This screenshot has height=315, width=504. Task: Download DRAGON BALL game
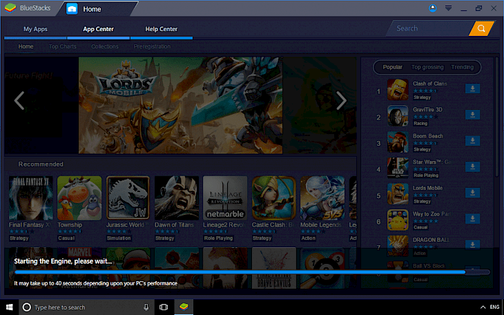pyautogui.click(x=472, y=245)
